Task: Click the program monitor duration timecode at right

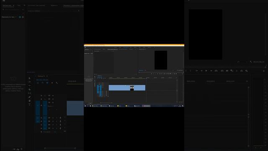Action: coord(259,62)
